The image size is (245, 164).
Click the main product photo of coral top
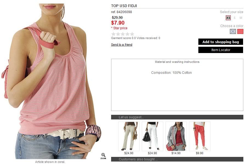point(52,81)
